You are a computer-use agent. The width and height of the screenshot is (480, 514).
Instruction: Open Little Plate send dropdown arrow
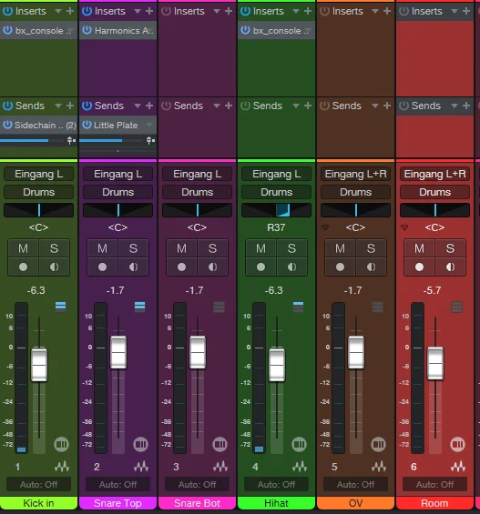coord(149,125)
